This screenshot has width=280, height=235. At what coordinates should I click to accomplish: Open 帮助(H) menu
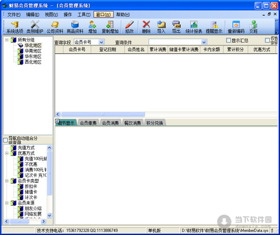click(x=123, y=14)
